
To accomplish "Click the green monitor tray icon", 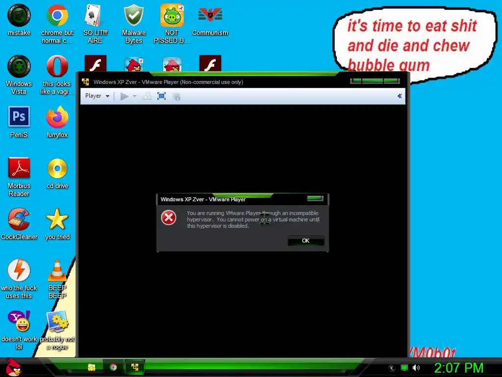I will click(x=404, y=368).
